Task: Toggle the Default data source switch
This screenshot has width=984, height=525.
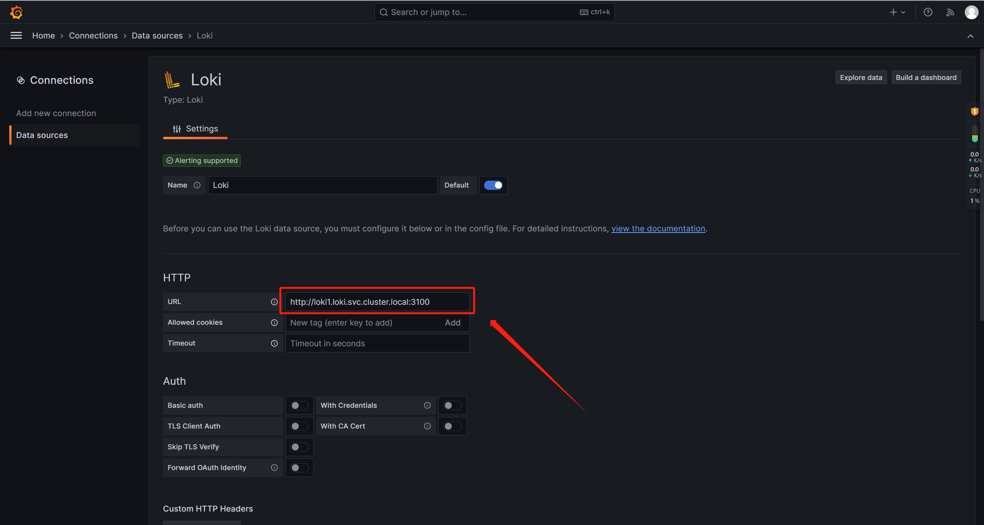Action: [493, 185]
